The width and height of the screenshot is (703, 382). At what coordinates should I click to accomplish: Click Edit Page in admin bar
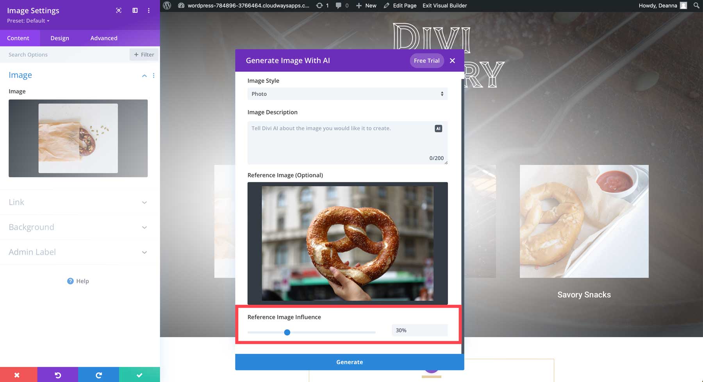405,5
